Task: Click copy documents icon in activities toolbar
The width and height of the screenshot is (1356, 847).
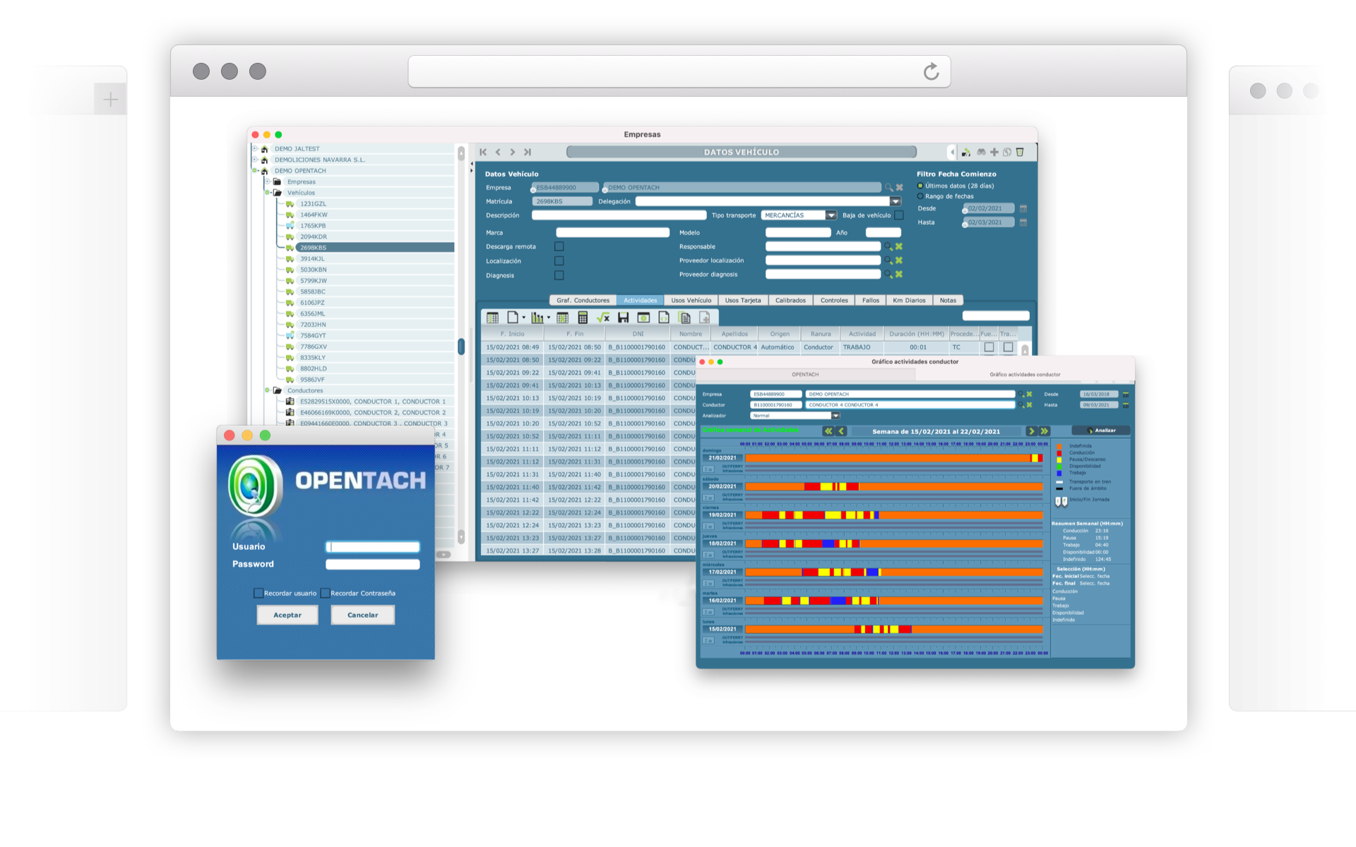Action: click(x=684, y=318)
